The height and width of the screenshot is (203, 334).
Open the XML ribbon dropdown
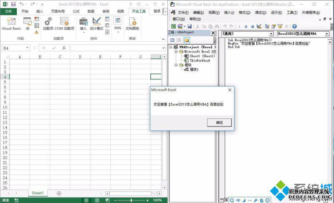pos(118,25)
